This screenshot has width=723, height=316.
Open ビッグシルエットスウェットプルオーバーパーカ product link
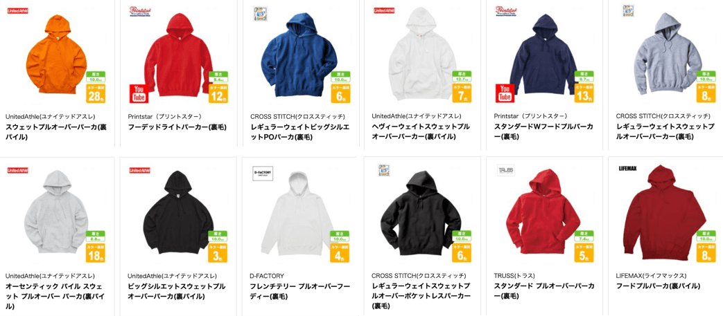coord(177,291)
